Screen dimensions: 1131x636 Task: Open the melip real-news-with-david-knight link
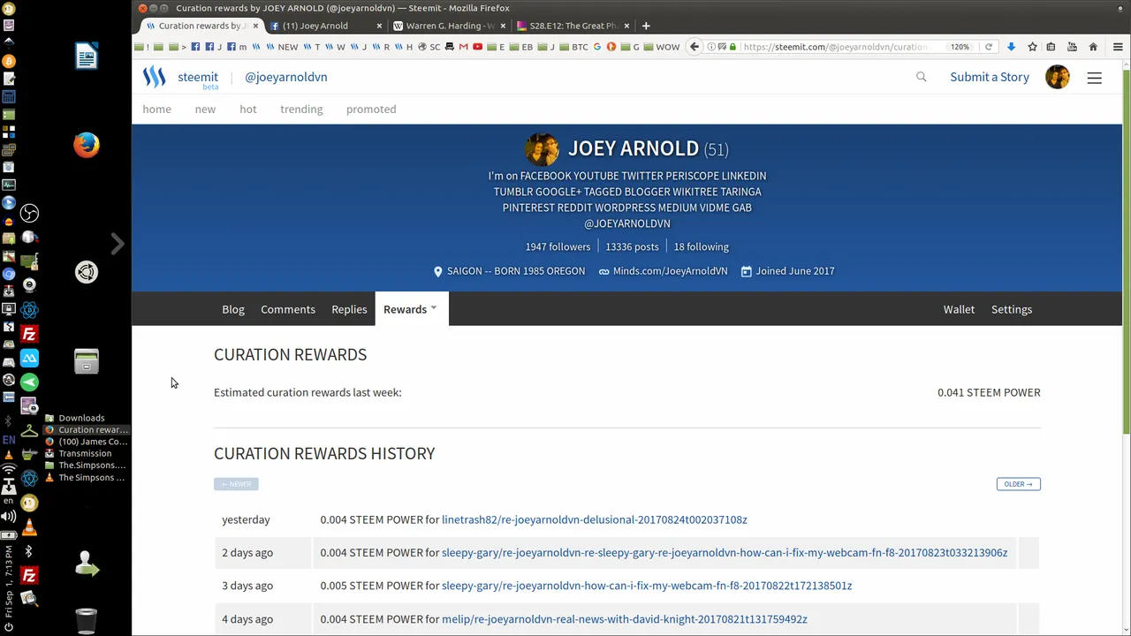pyautogui.click(x=624, y=619)
